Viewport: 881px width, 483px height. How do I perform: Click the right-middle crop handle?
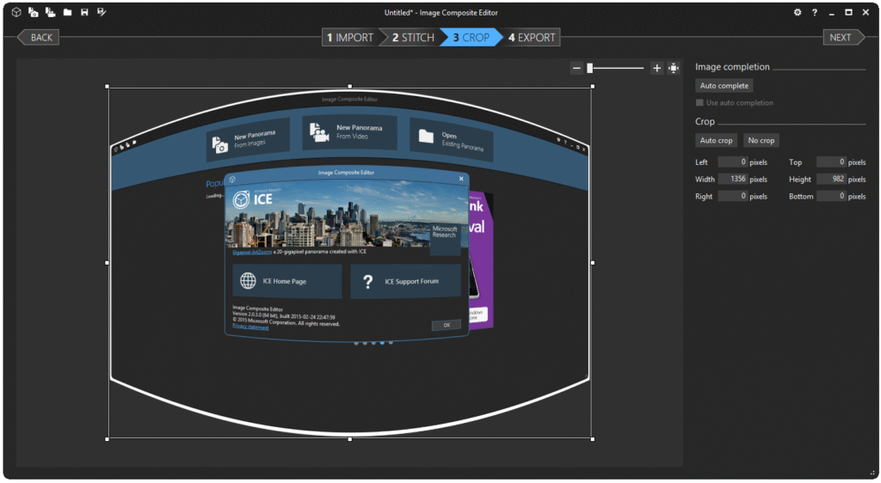pos(593,262)
